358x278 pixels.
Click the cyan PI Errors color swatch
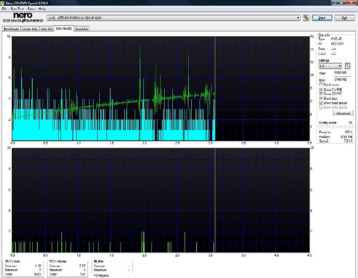(x=6, y=262)
